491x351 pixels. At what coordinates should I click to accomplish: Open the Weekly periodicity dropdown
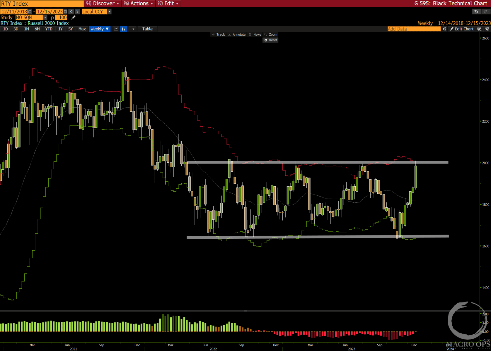(x=100, y=29)
